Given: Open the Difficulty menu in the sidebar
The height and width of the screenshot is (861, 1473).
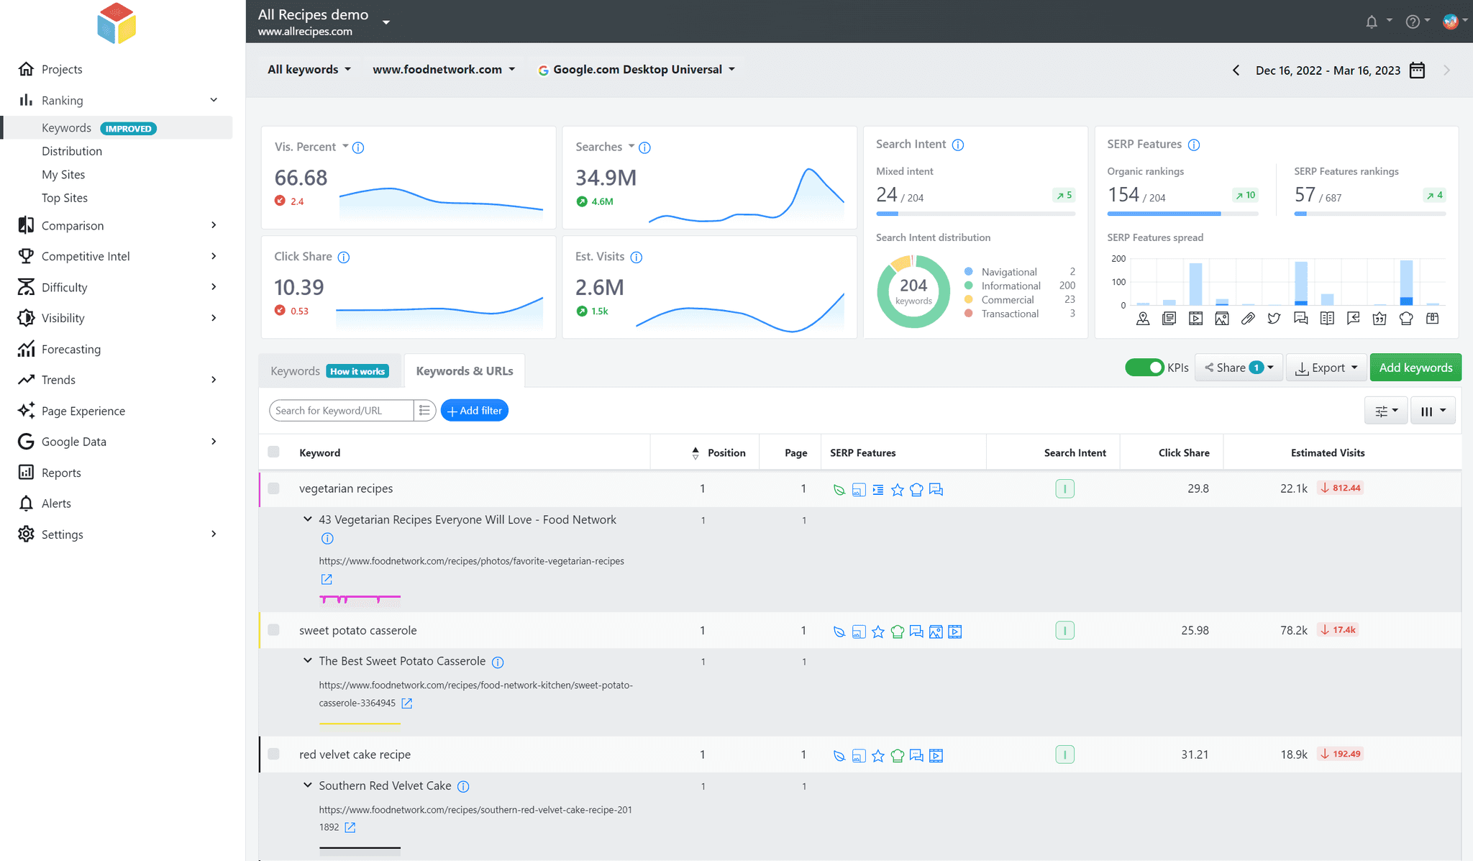Looking at the screenshot, I should click(64, 287).
